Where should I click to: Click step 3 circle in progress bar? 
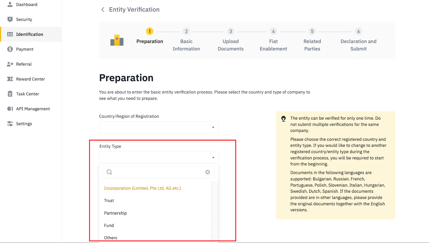click(231, 31)
